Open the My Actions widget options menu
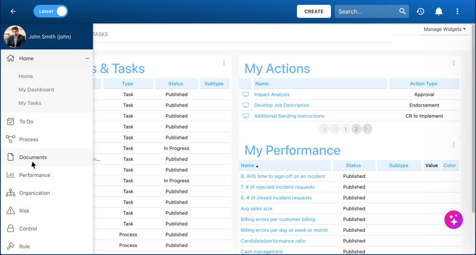The image size is (476, 255). [x=454, y=63]
